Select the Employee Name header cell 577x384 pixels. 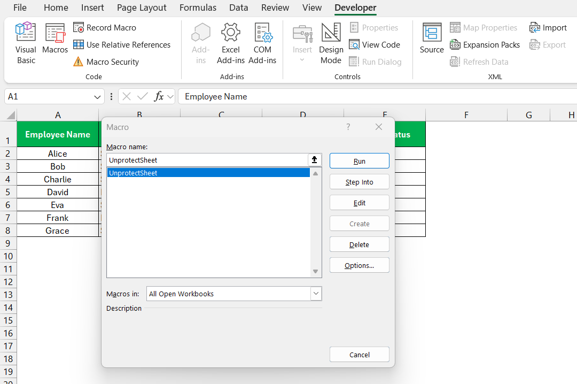[x=58, y=134]
